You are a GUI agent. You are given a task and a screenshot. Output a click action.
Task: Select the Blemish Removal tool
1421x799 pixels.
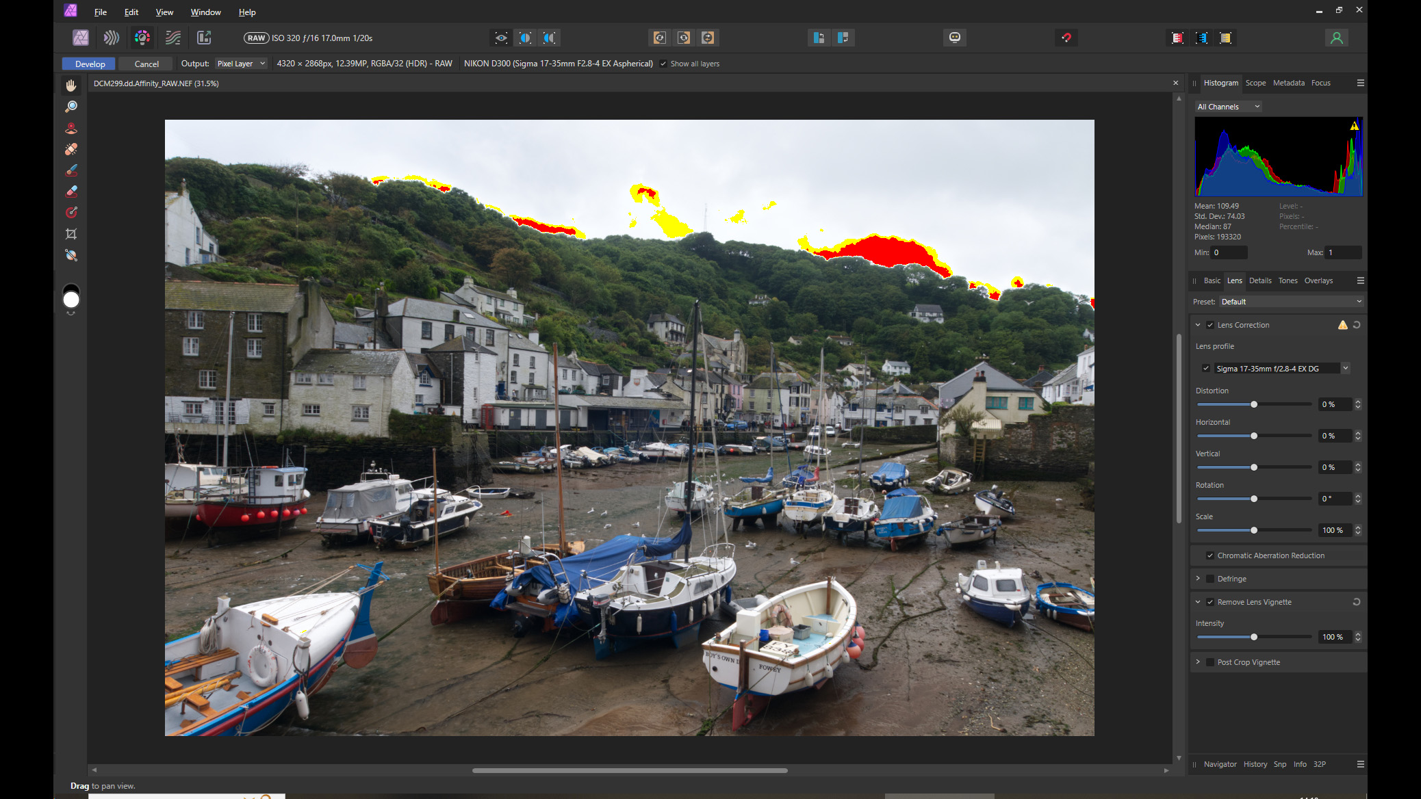click(71, 149)
